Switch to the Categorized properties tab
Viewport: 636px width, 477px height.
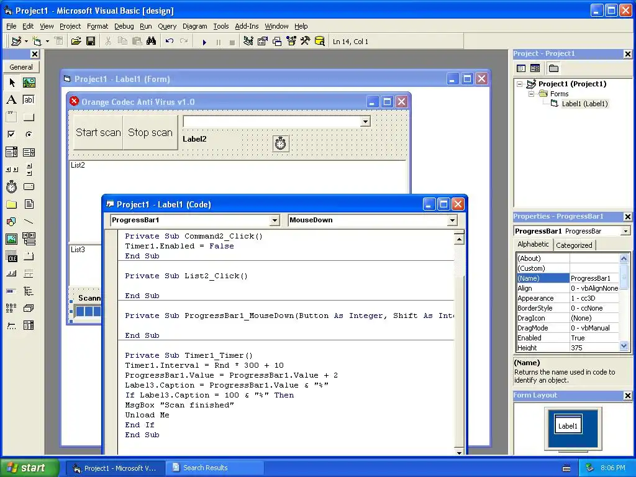[x=574, y=245]
